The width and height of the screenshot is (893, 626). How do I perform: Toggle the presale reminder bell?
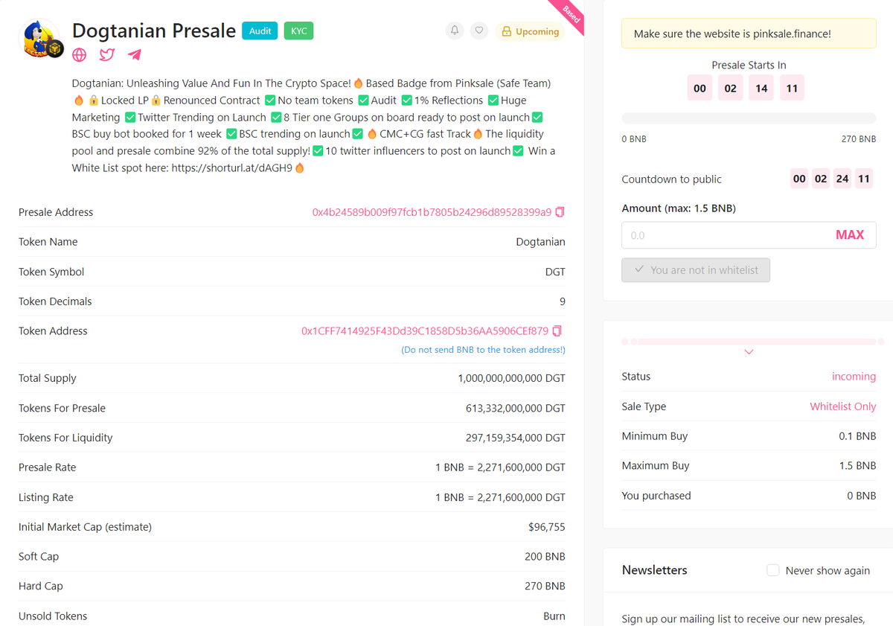tap(454, 31)
